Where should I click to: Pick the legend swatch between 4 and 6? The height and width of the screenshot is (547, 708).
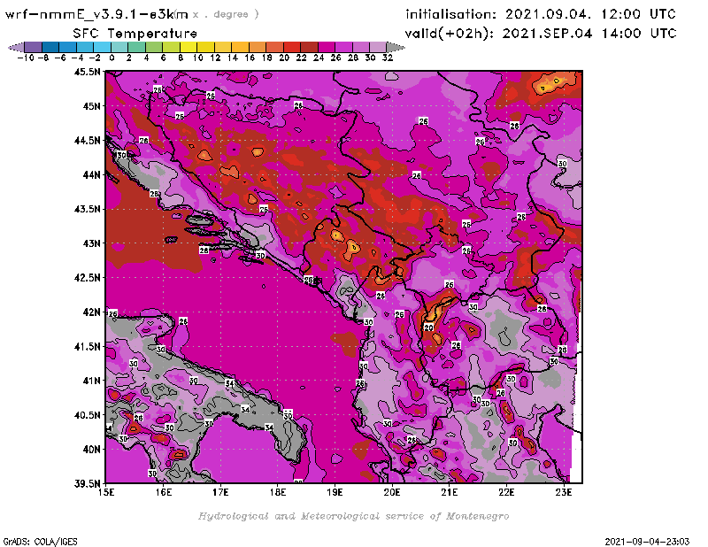click(154, 47)
